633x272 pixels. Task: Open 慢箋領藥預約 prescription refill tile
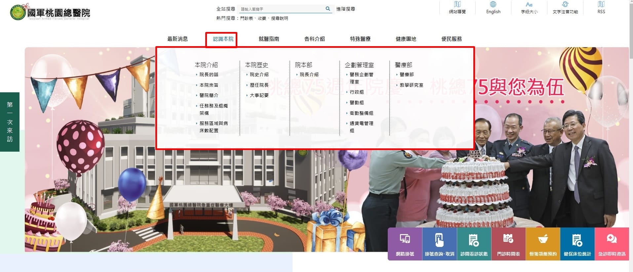click(x=543, y=244)
